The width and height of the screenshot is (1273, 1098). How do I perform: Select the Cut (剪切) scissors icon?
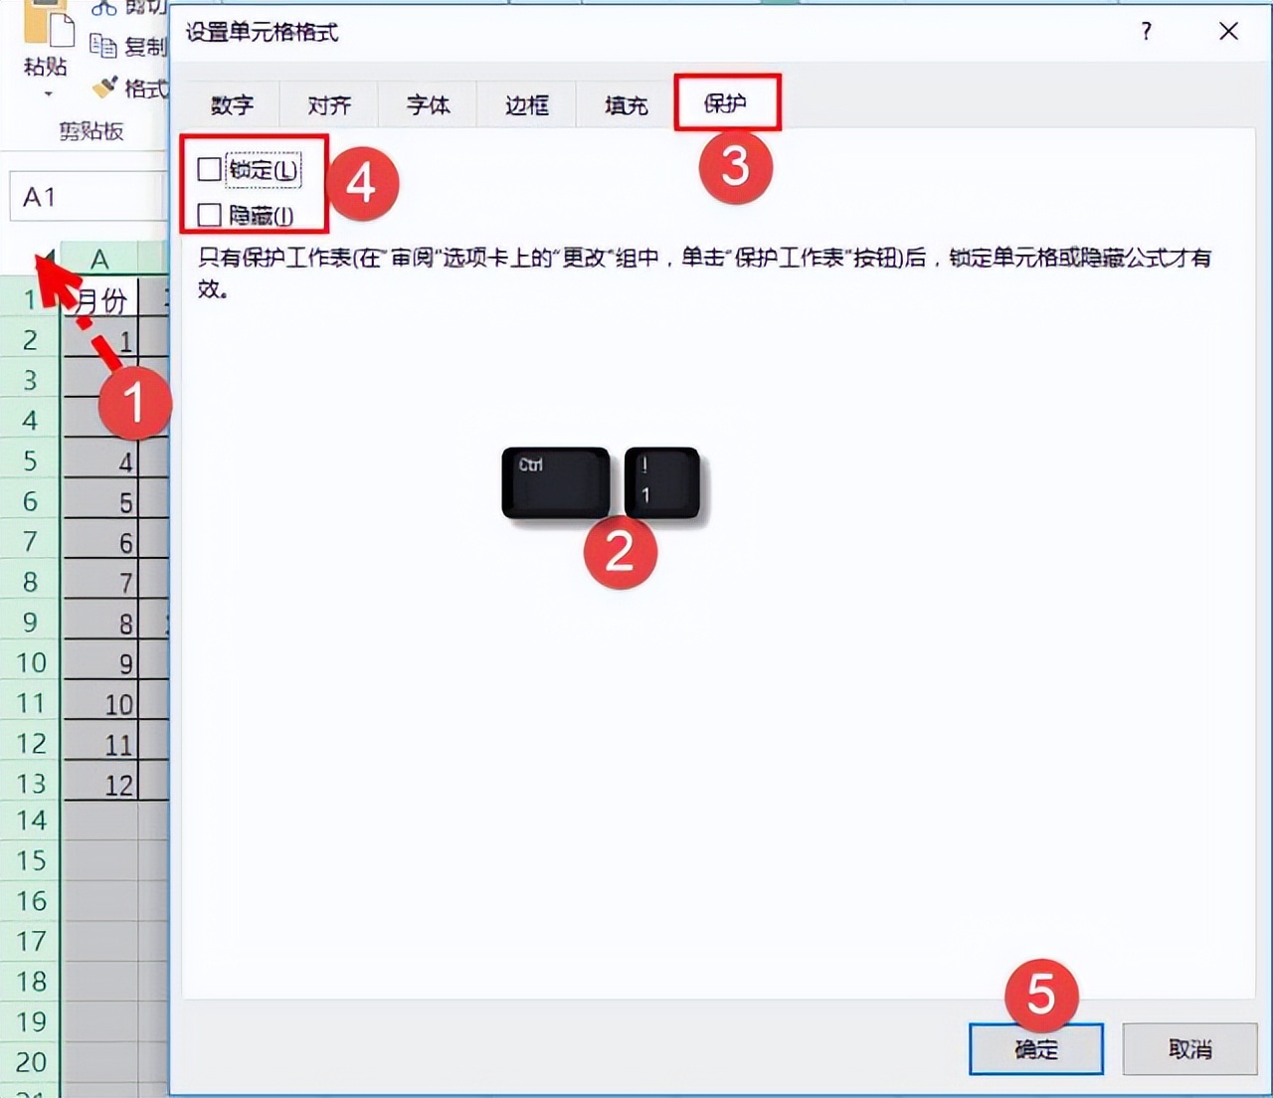[105, 8]
